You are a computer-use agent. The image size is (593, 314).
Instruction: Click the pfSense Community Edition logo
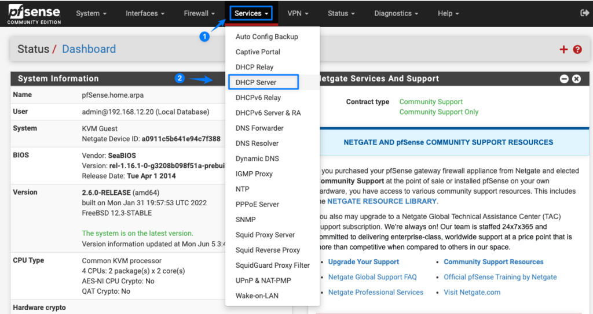[34, 14]
